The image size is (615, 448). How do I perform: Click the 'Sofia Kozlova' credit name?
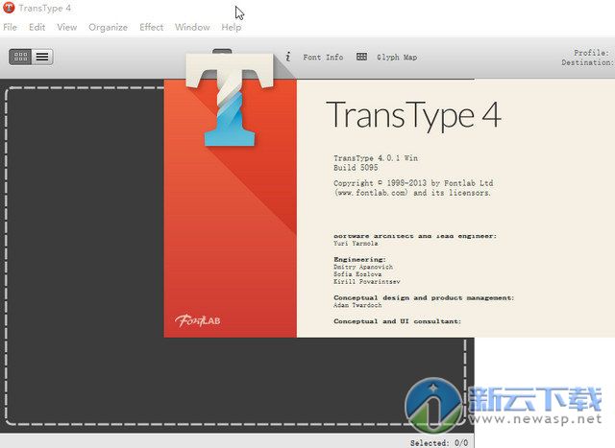[x=357, y=274]
